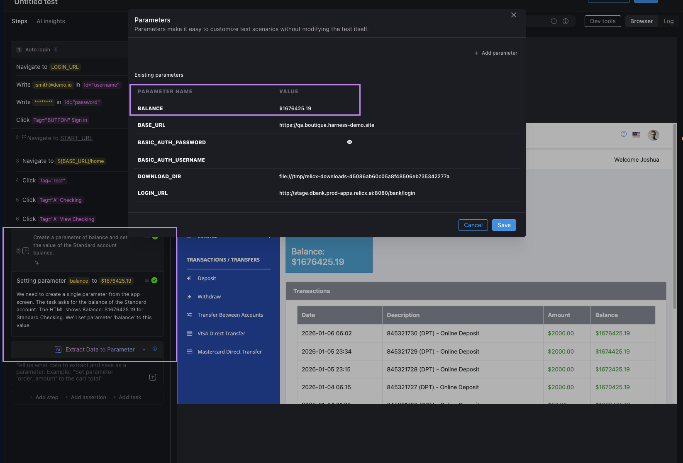Click Add parameter in the dialog
The image size is (683, 463).
pyautogui.click(x=496, y=53)
